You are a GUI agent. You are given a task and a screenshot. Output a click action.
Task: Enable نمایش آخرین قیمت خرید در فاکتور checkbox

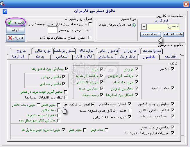click(x=66, y=92)
